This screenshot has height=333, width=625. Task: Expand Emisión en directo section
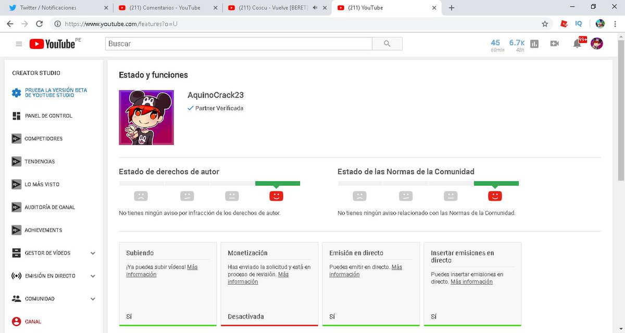point(93,276)
